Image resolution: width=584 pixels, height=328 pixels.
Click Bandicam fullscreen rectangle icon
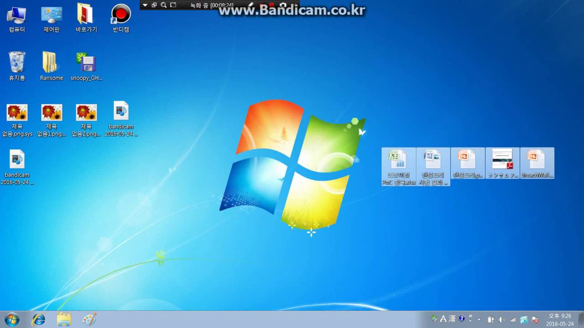[173, 5]
